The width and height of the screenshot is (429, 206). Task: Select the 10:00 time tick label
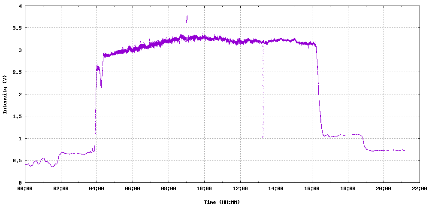click(x=204, y=188)
